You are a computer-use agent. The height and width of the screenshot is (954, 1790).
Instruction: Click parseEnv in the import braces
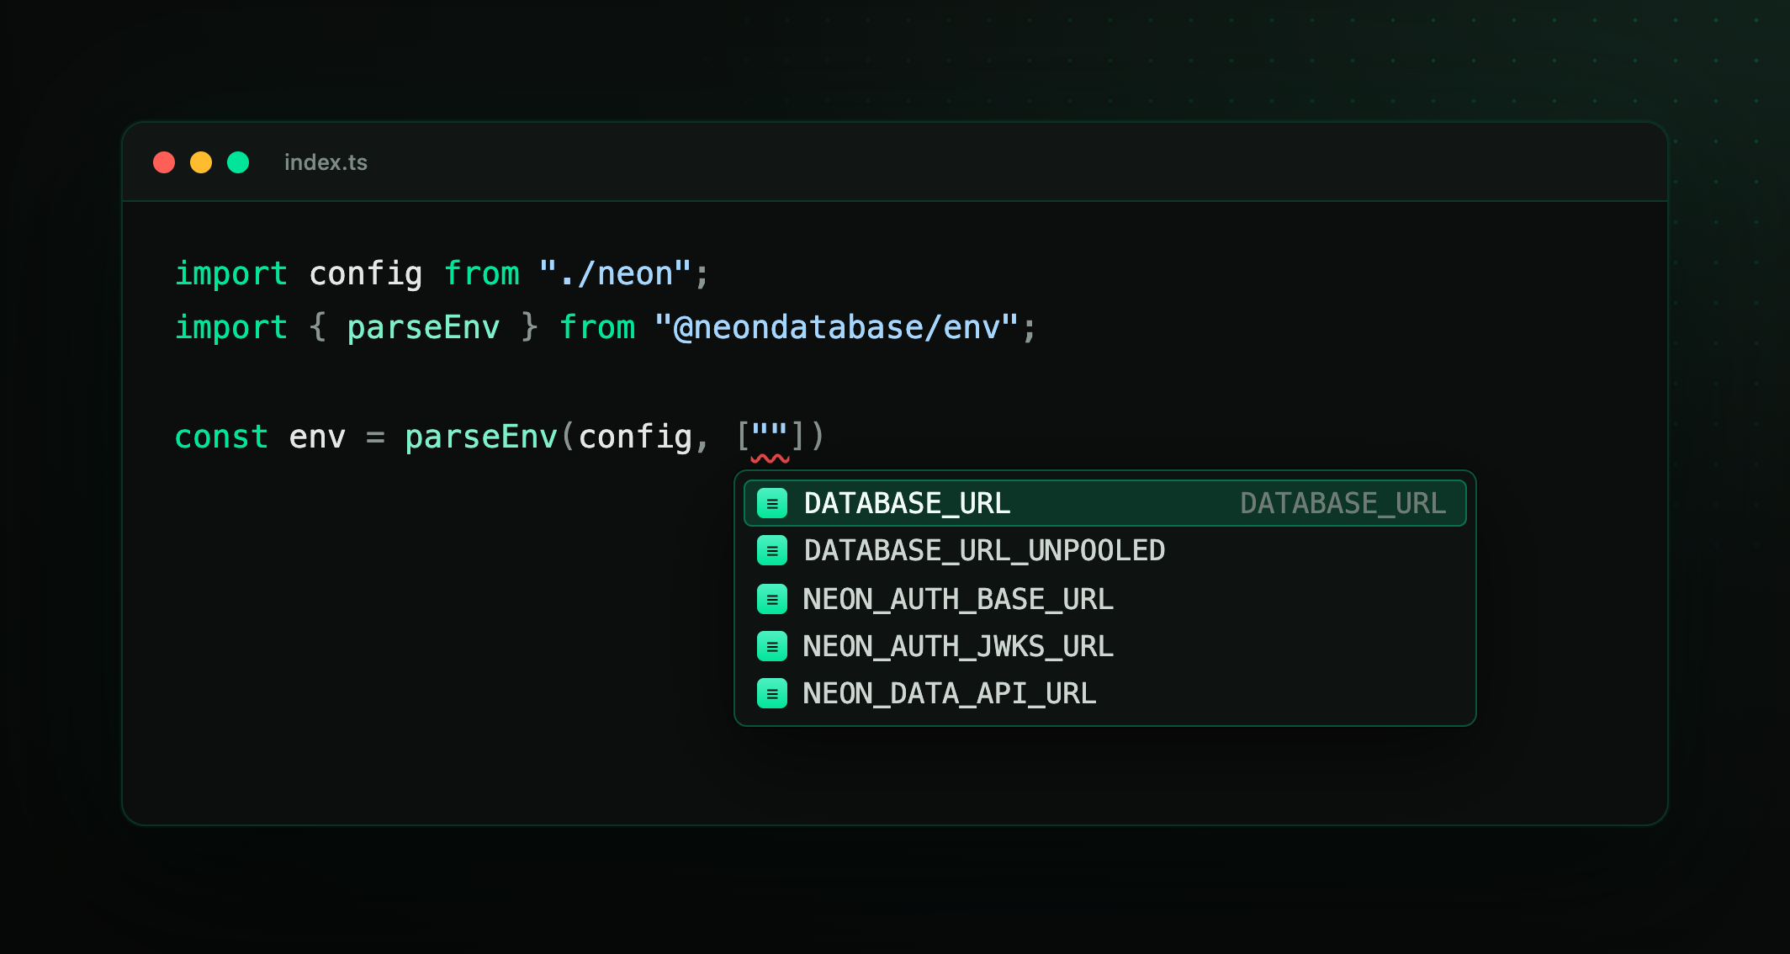pyautogui.click(x=423, y=327)
